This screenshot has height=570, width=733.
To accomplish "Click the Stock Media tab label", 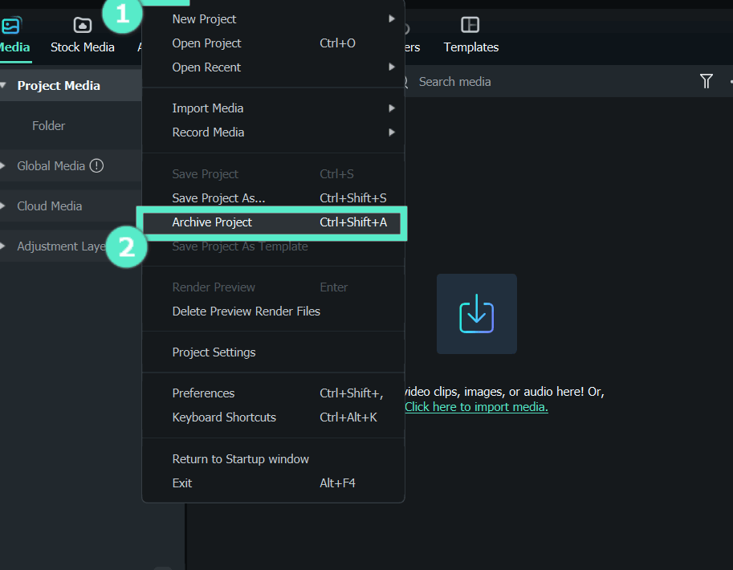I will click(x=82, y=47).
